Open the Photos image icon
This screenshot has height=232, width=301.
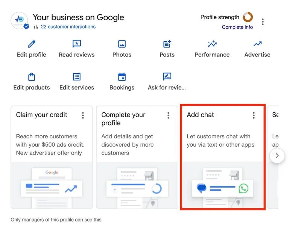(122, 44)
